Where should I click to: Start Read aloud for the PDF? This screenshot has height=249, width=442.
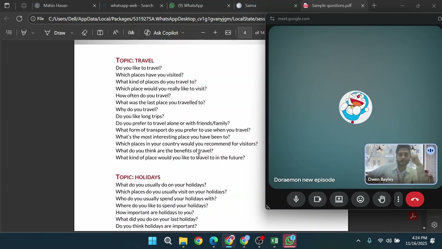[x=116, y=33]
